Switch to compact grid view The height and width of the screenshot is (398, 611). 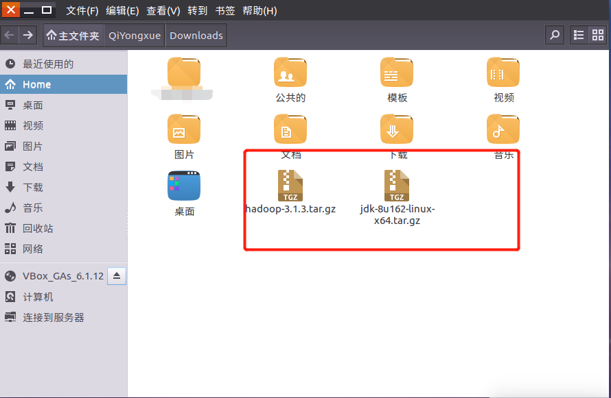click(598, 34)
